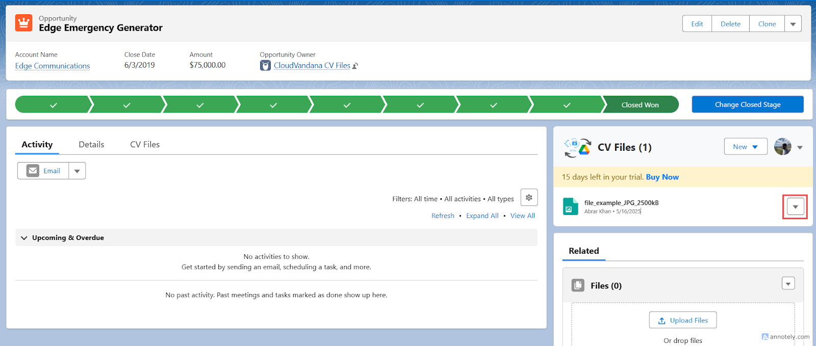The width and height of the screenshot is (816, 346).
Task: Open the New dropdown in CV Files
Action: tap(746, 147)
